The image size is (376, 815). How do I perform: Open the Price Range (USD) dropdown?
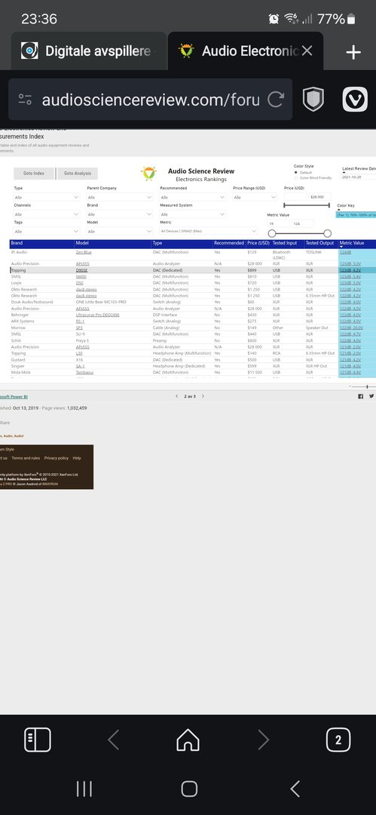(x=255, y=198)
